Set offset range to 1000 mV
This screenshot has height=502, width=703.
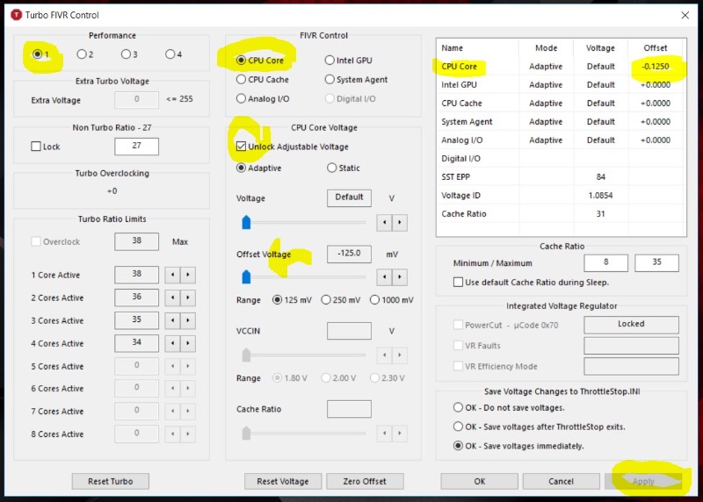pyautogui.click(x=392, y=299)
